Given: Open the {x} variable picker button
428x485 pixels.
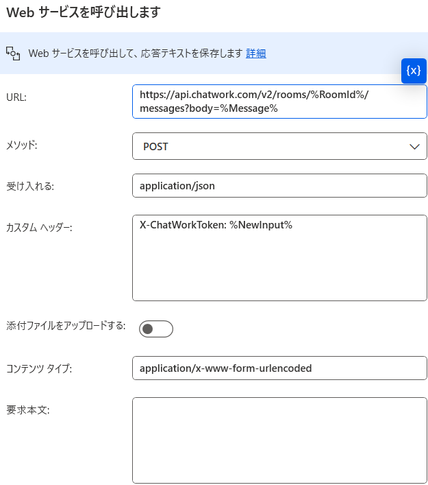Looking at the screenshot, I should pyautogui.click(x=414, y=71).
